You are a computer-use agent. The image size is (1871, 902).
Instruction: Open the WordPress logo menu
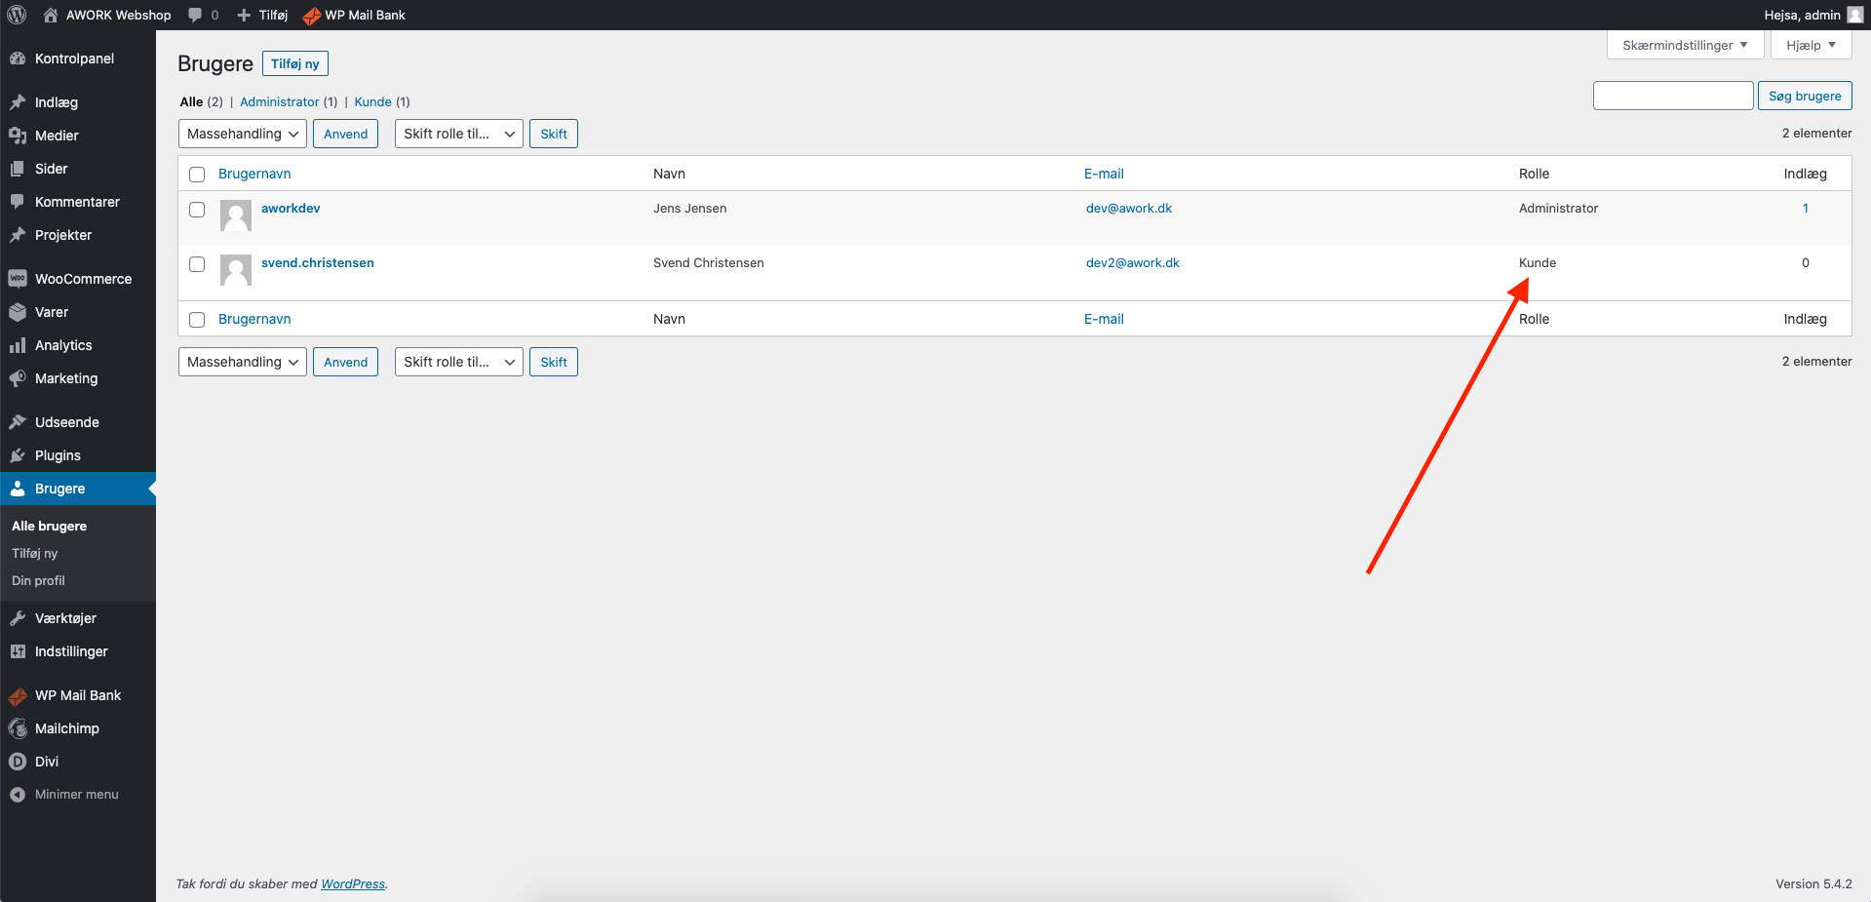17,15
